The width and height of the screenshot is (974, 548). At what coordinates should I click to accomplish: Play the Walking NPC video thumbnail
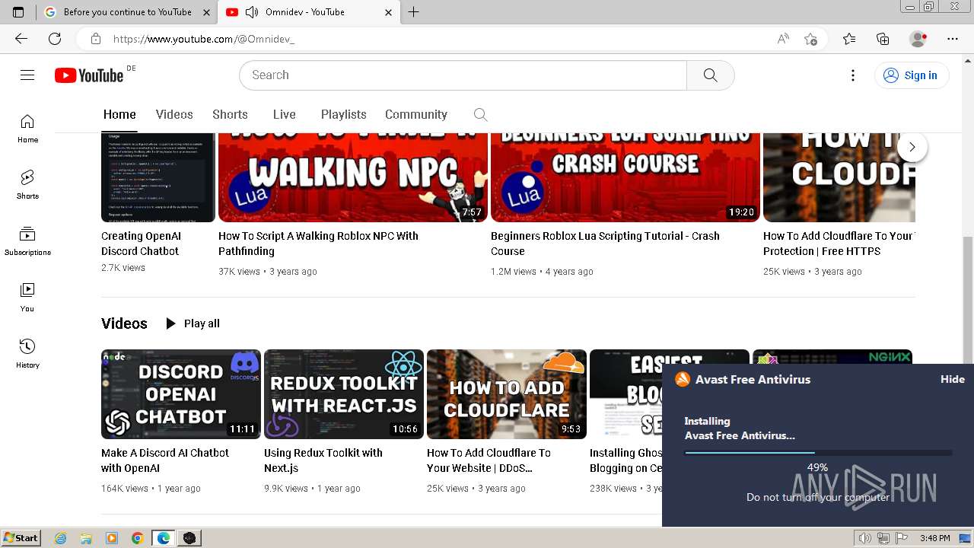pos(352,177)
